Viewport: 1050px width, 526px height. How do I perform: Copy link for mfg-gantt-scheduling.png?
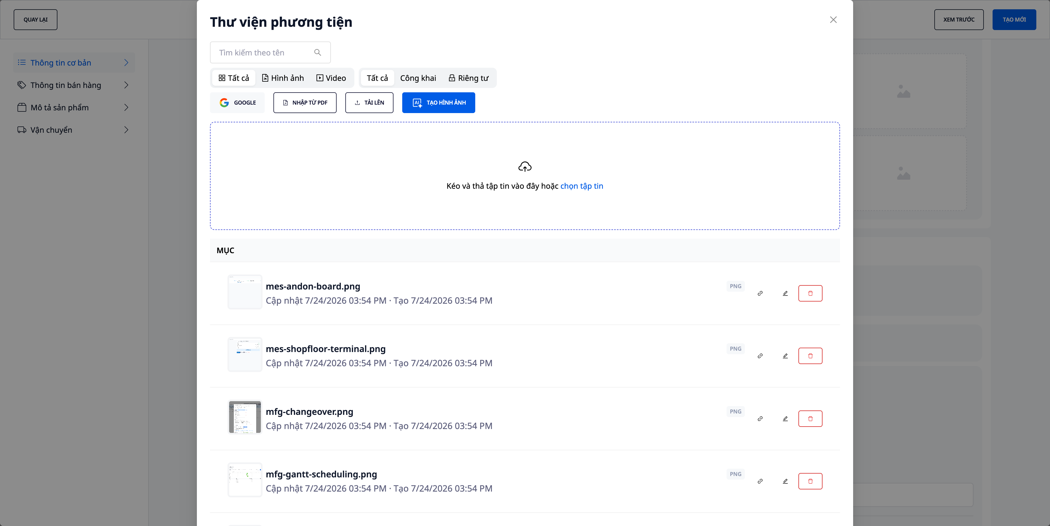click(x=760, y=481)
